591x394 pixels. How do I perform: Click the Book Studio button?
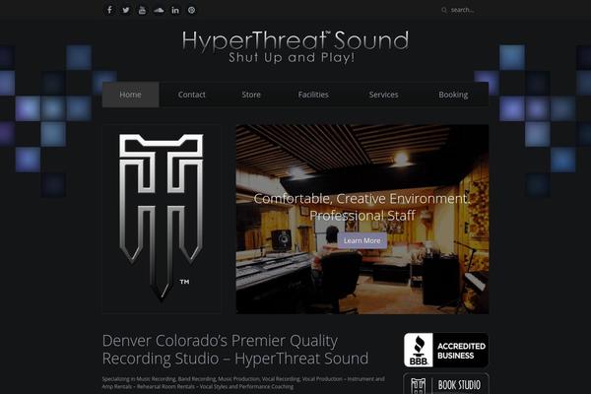click(446, 384)
